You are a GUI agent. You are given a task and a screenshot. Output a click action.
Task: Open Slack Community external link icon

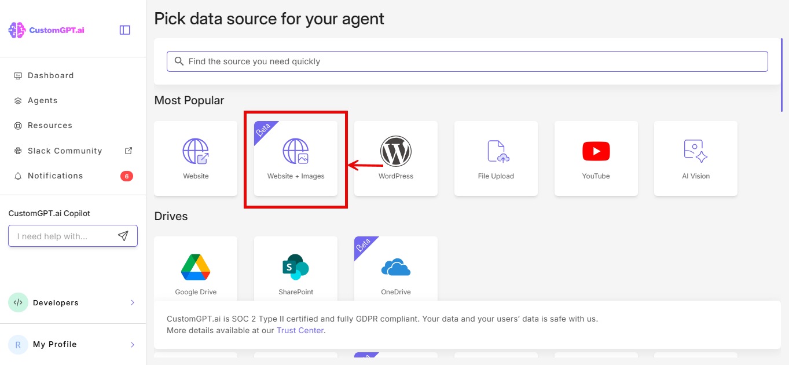(129, 151)
